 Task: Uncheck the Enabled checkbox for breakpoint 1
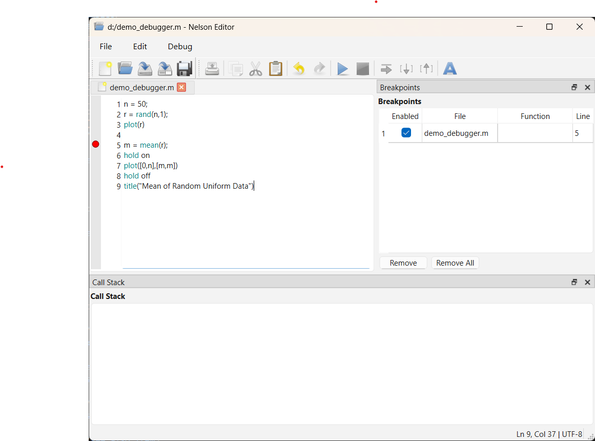point(406,133)
